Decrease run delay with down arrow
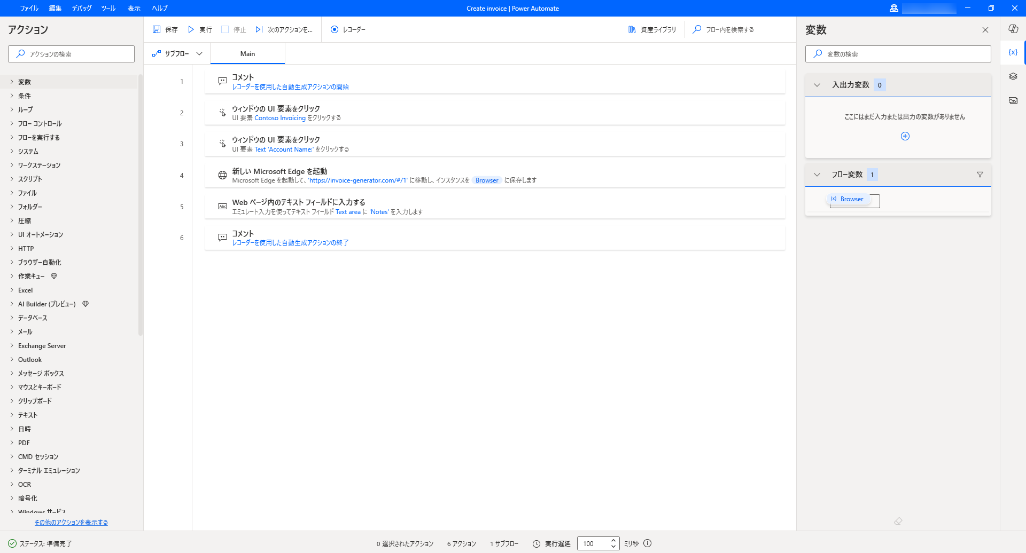 click(x=613, y=547)
